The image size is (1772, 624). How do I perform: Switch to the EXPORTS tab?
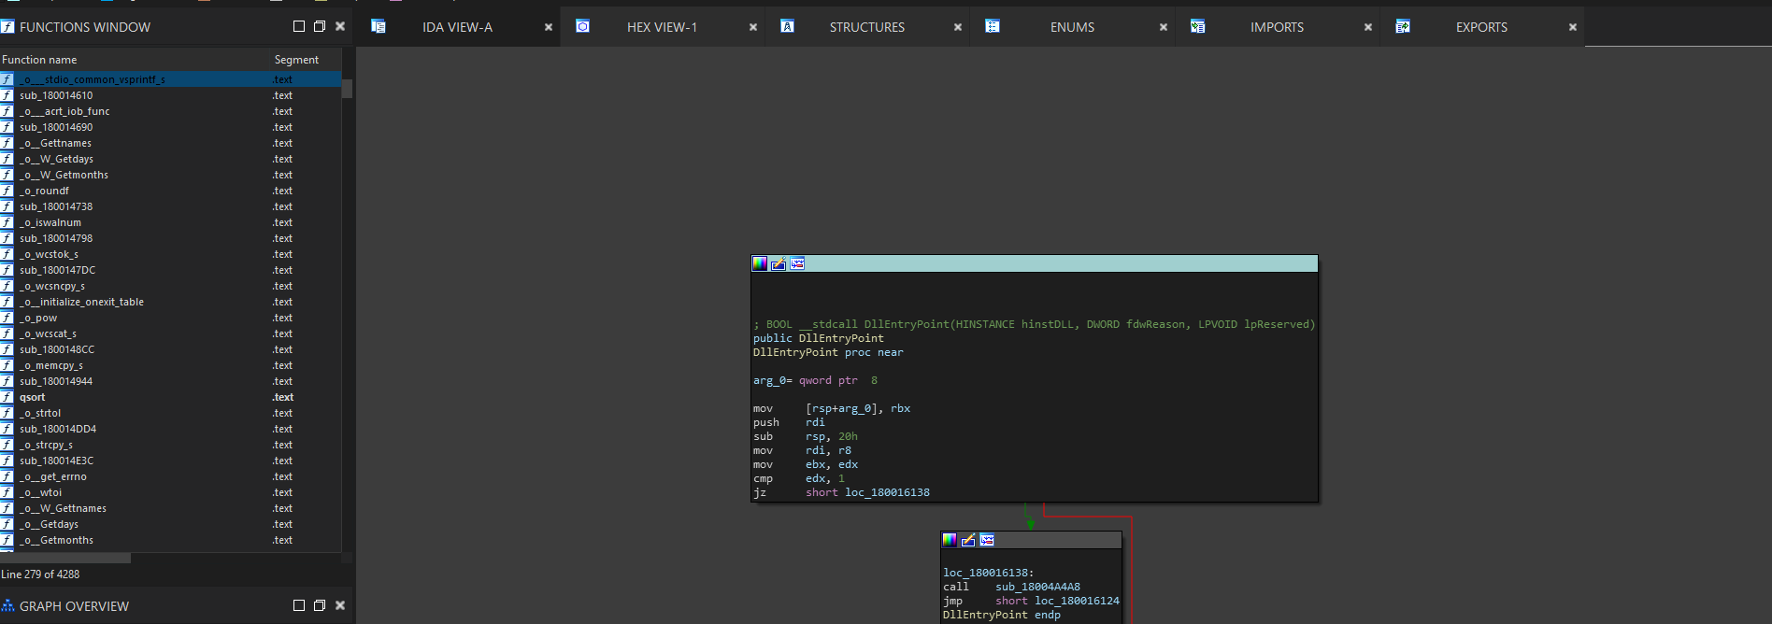coord(1481,27)
